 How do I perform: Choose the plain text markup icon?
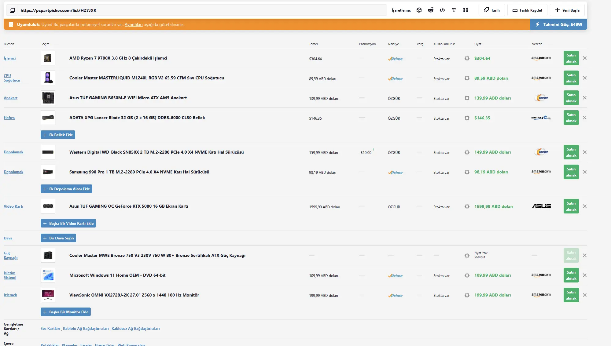tap(454, 10)
